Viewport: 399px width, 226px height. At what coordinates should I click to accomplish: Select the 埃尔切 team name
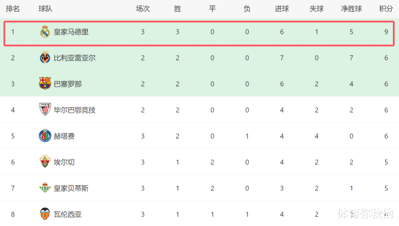[64, 162]
